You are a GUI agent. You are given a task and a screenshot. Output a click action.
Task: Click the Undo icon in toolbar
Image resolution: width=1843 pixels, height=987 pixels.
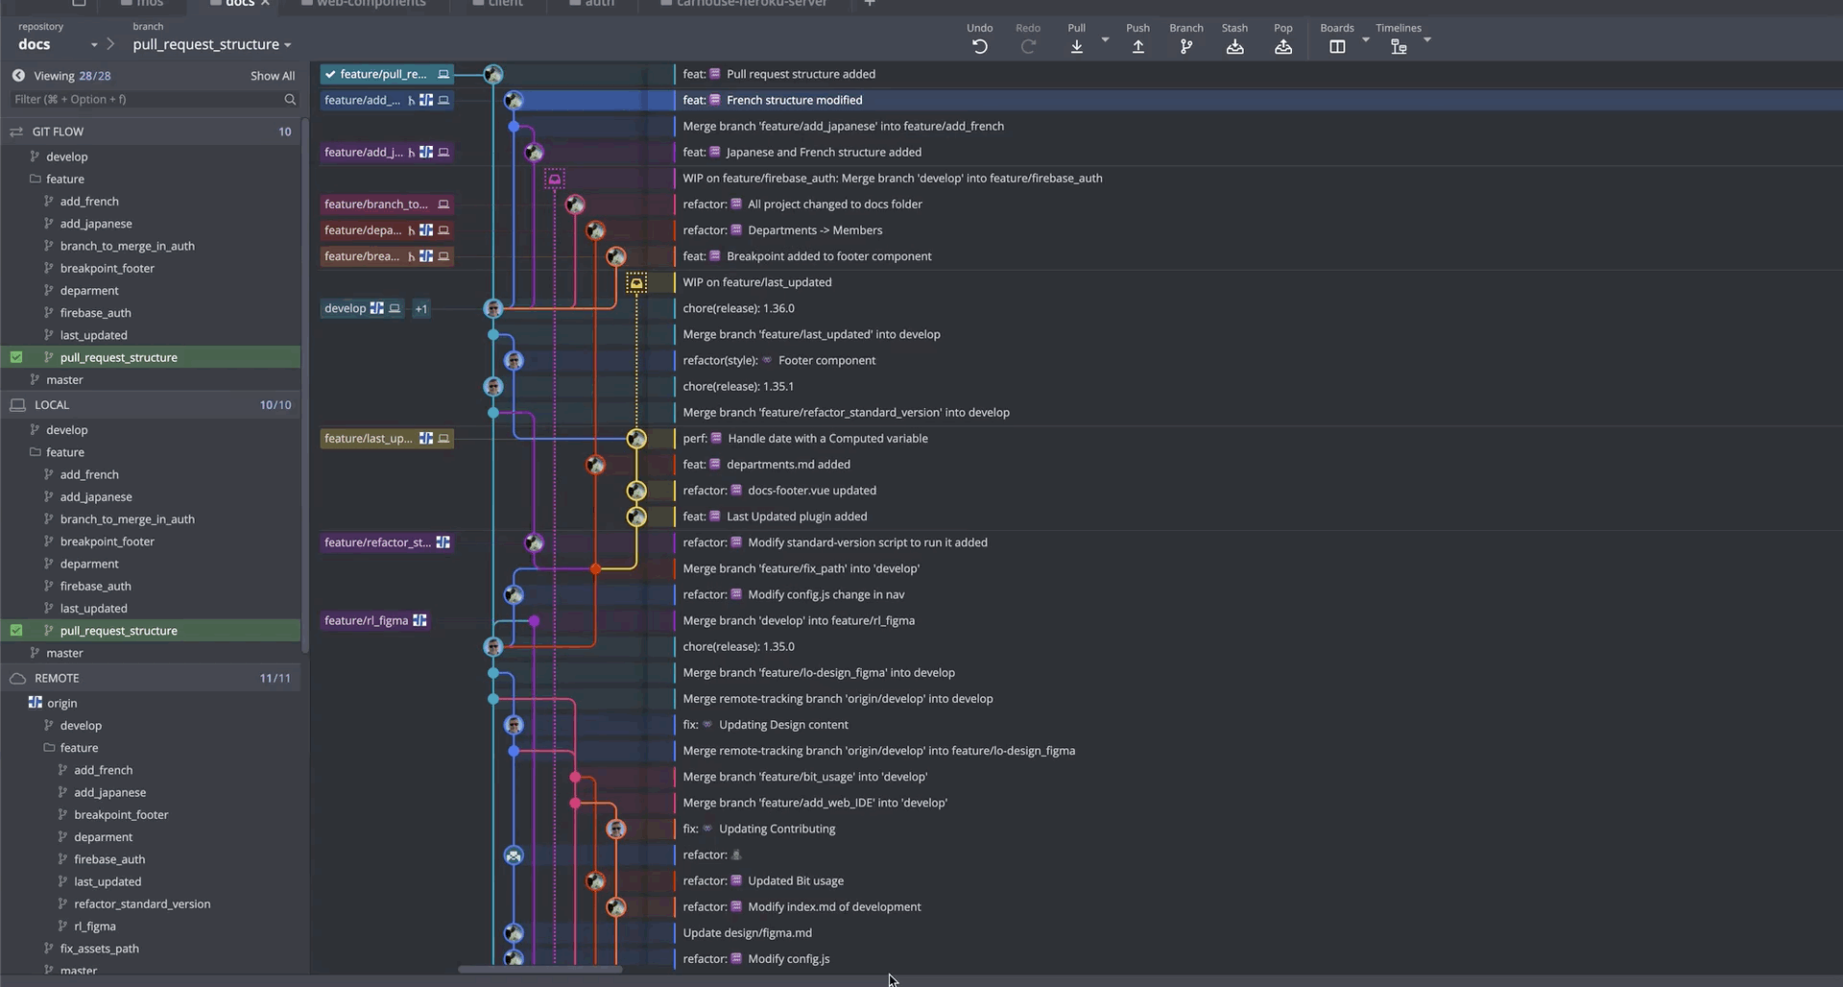click(x=979, y=46)
